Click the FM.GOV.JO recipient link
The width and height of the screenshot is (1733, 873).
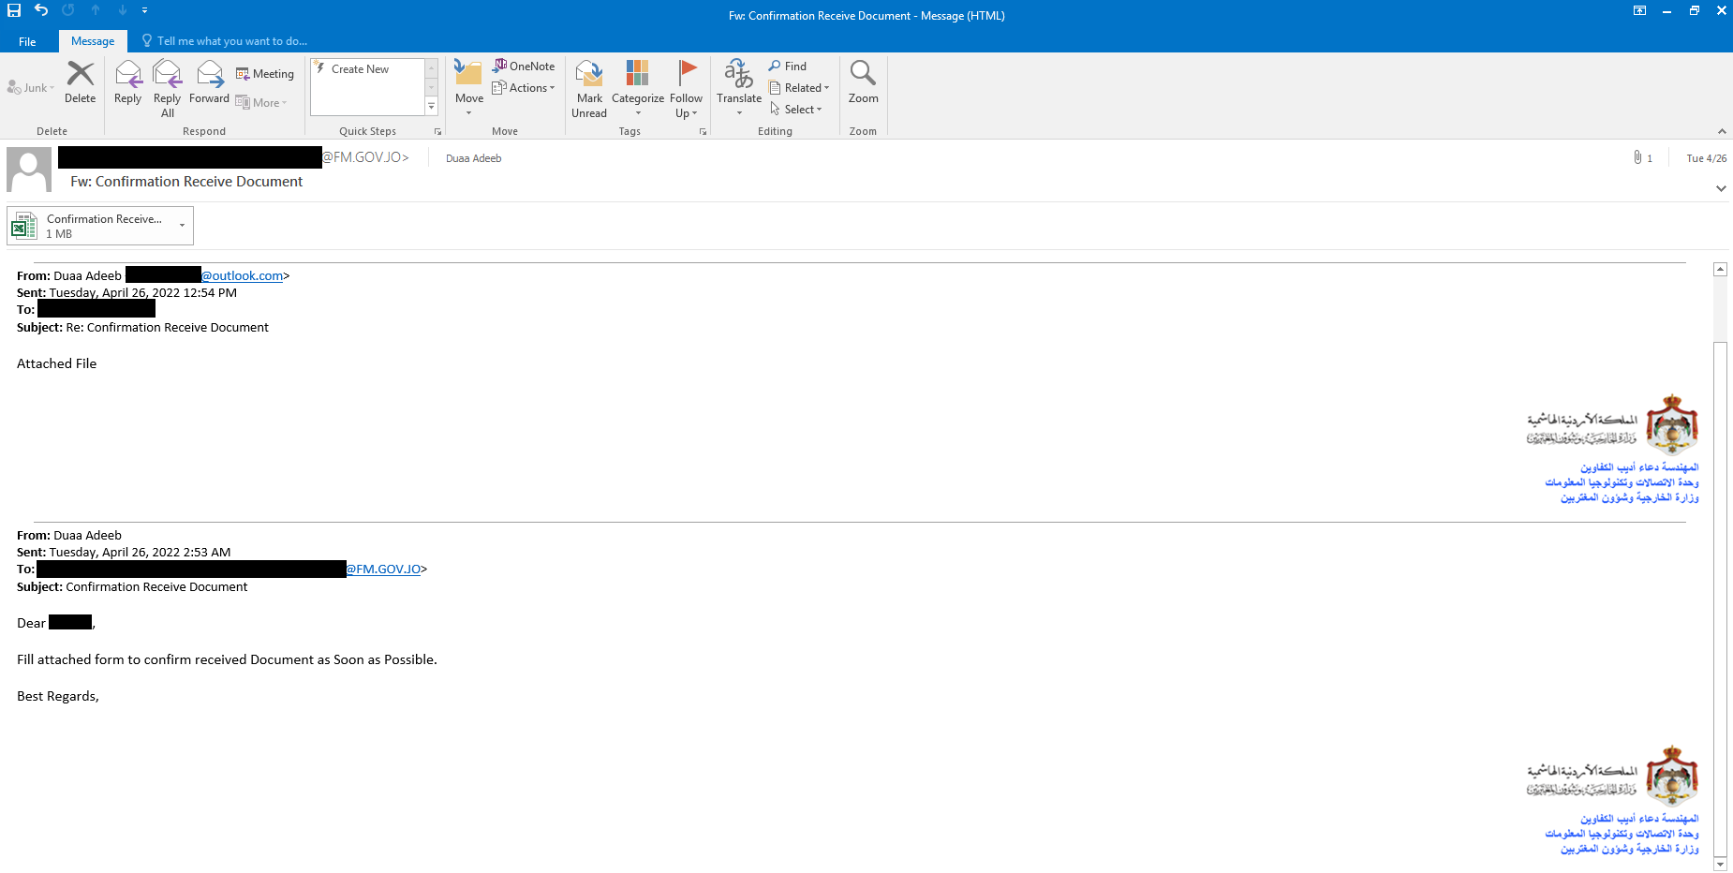(384, 570)
